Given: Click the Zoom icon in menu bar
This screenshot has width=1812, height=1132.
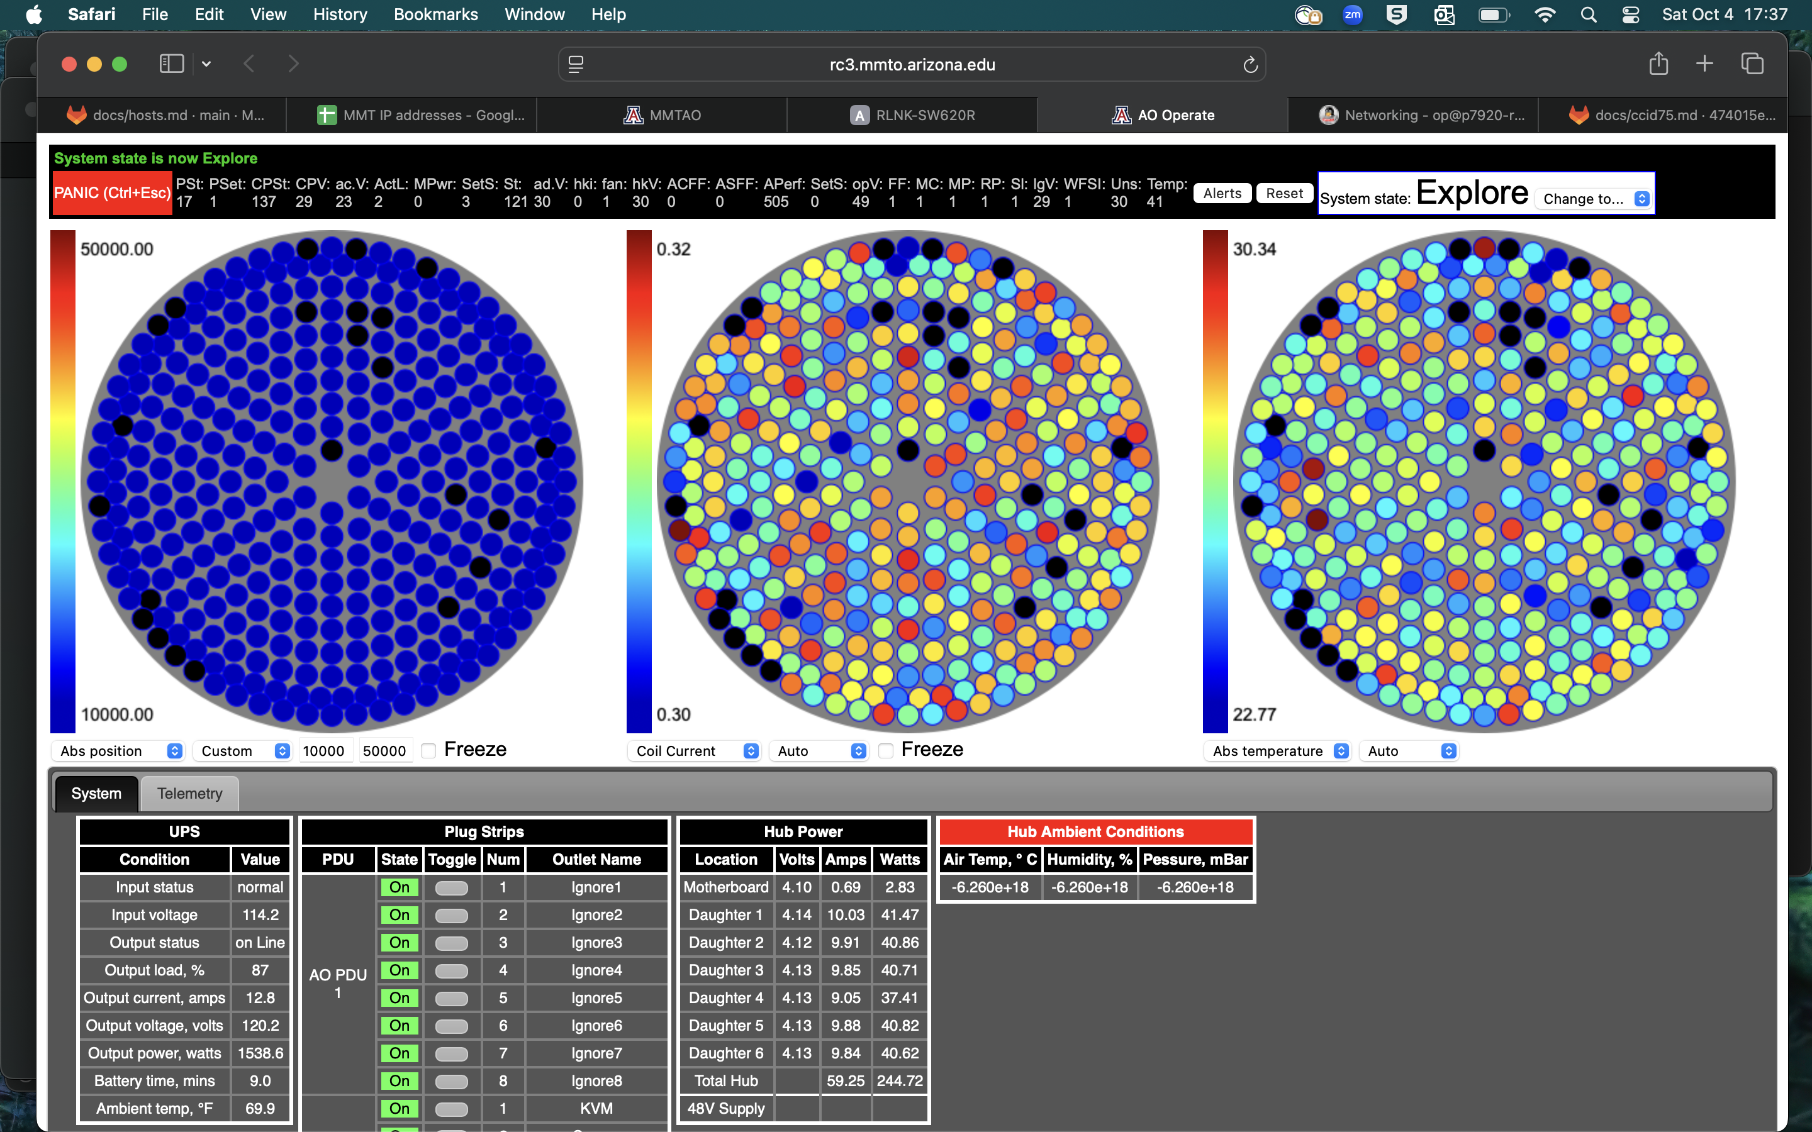Looking at the screenshot, I should point(1352,14).
